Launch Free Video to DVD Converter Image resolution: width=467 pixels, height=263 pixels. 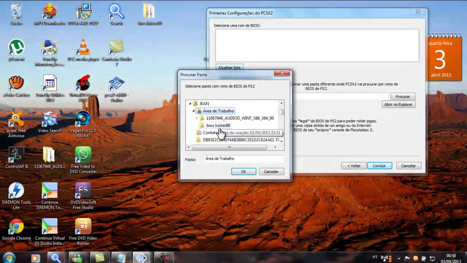tap(83, 160)
